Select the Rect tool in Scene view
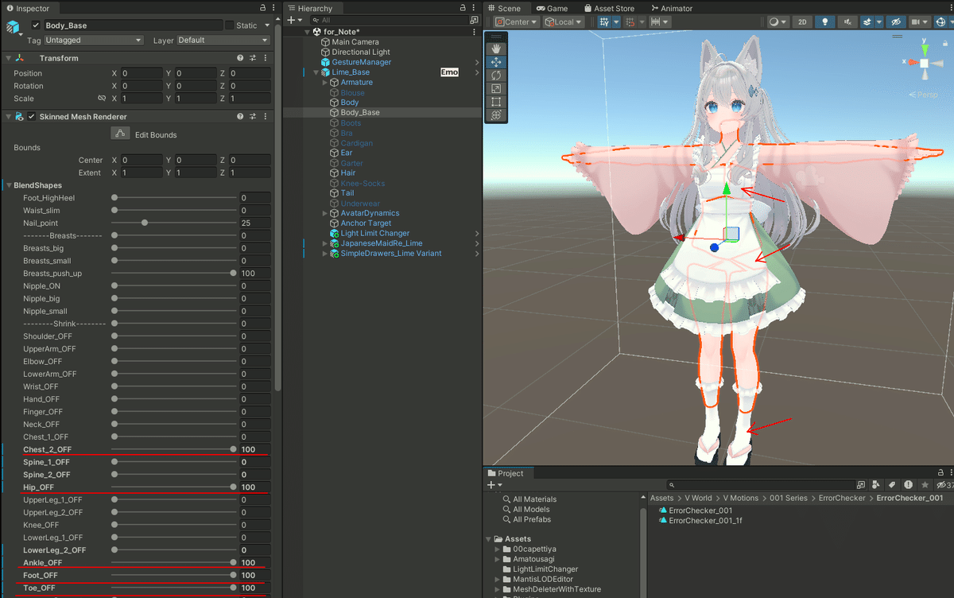 496,102
